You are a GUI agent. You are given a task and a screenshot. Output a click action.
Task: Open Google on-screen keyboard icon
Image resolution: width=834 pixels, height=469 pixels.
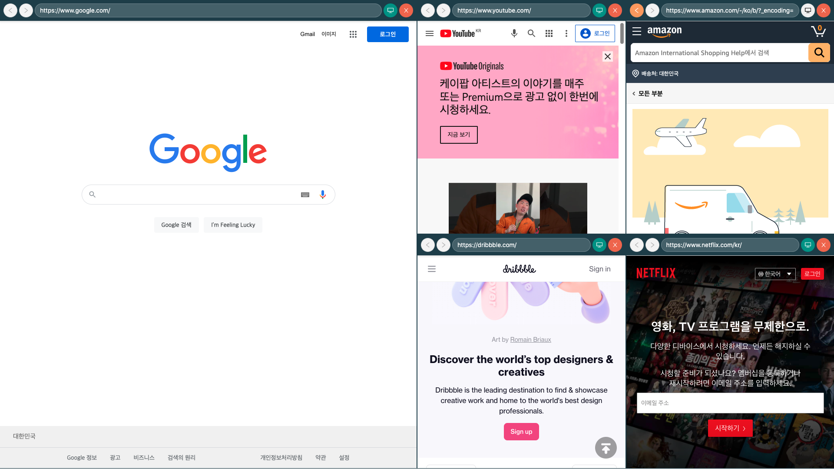coord(305,195)
